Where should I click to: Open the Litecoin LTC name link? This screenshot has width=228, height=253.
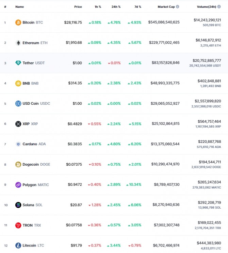(x=33, y=245)
